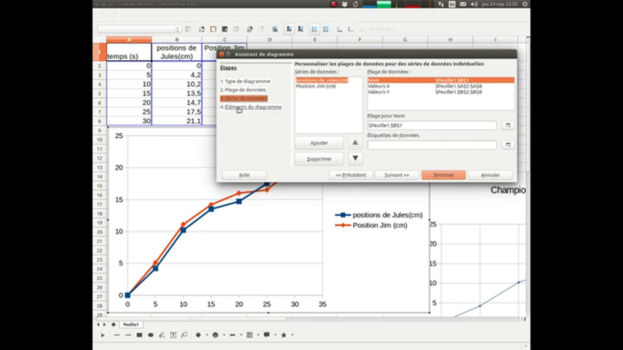Image resolution: width=623 pixels, height=350 pixels.
Task: Click the stars and banners icon
Action: click(x=284, y=335)
